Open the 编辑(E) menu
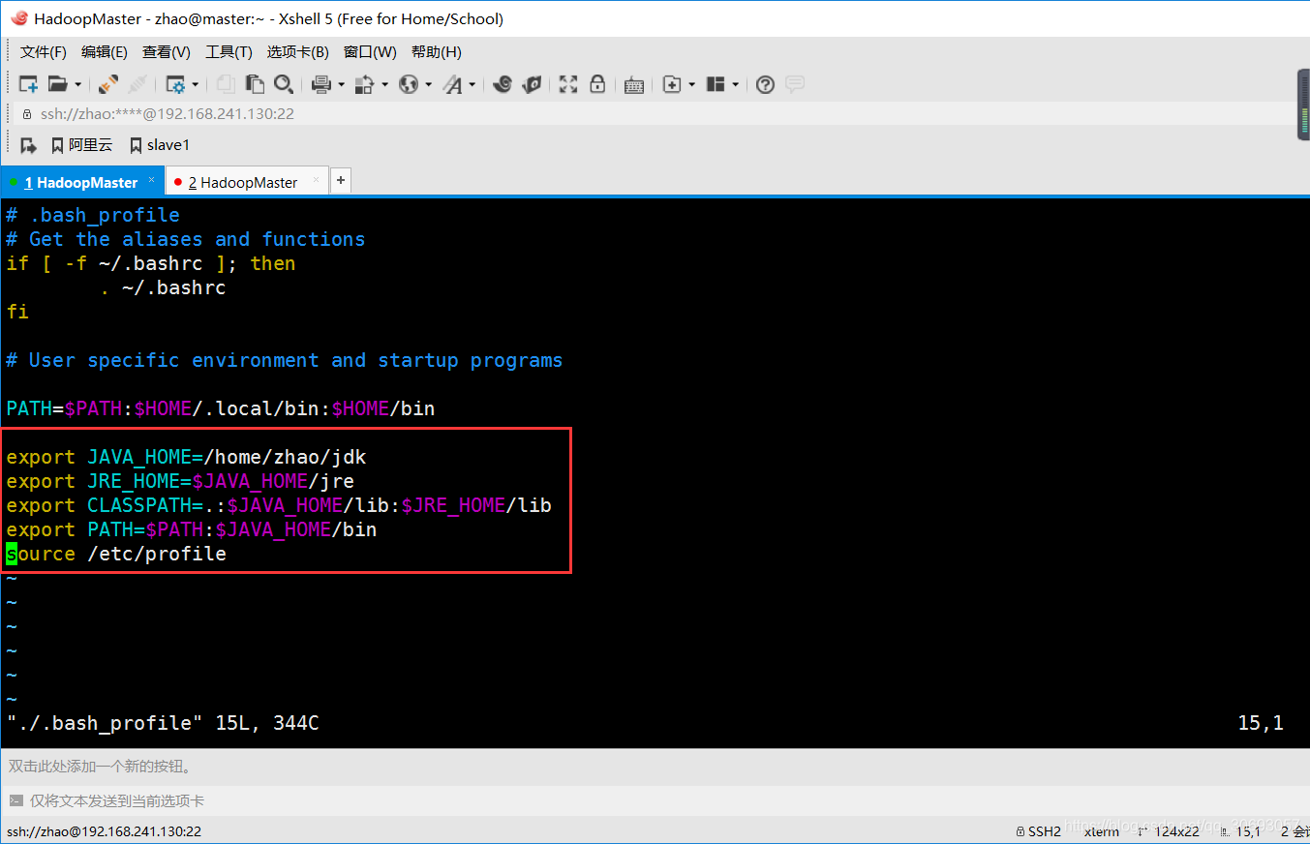Screen dimensions: 1310x844 tap(105, 51)
